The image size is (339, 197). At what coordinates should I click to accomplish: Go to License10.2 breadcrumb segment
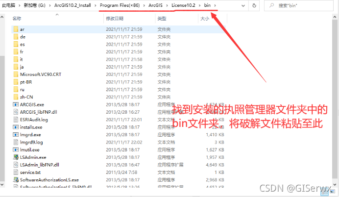tap(183, 5)
